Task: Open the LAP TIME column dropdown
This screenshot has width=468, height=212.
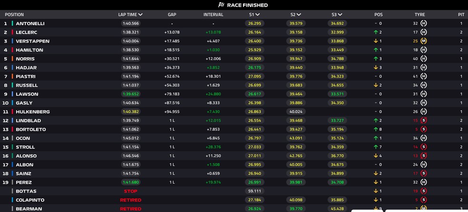Action: point(141,14)
